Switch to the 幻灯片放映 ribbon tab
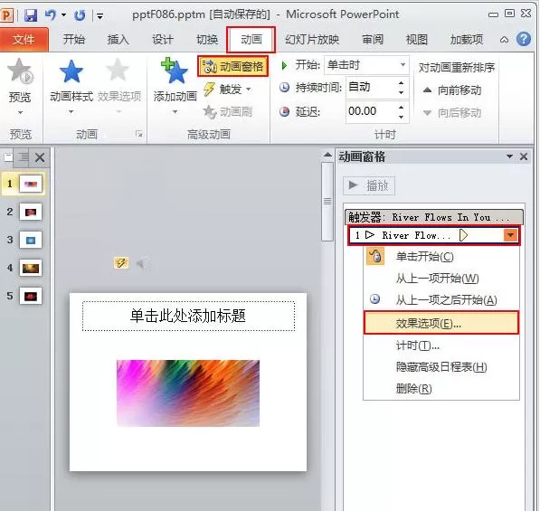This screenshot has height=511, width=540. pos(312,39)
